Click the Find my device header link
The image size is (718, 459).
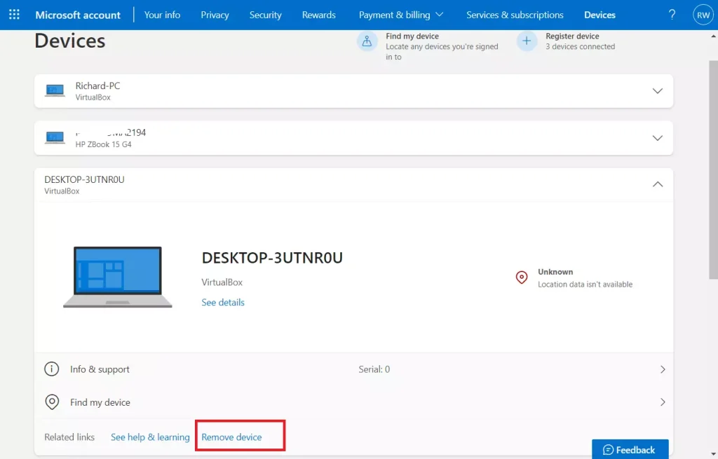412,36
